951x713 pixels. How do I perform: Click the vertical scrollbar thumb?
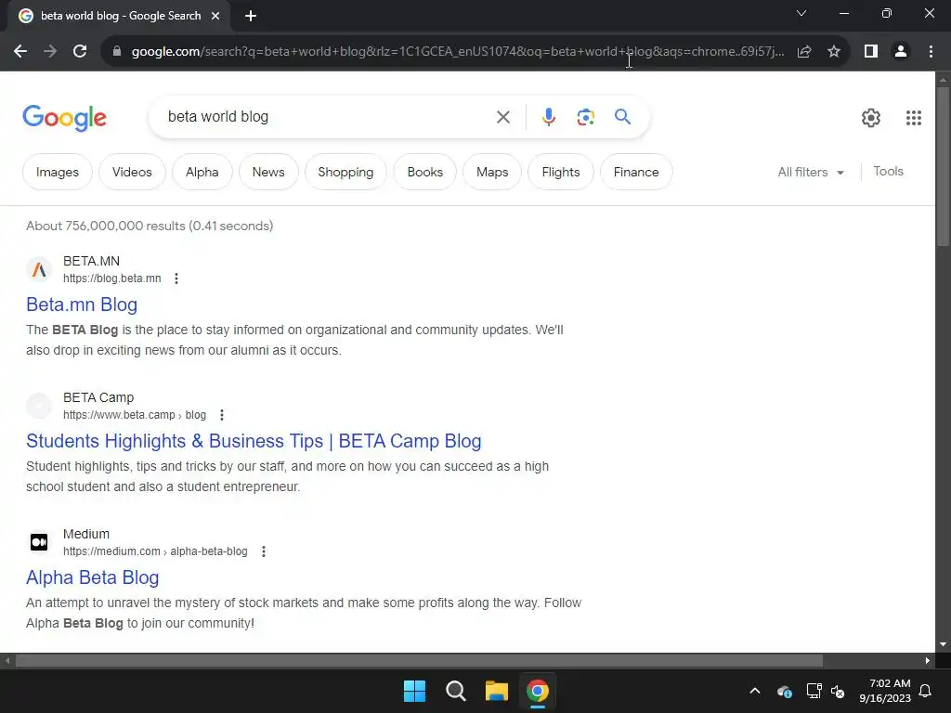pos(943,167)
